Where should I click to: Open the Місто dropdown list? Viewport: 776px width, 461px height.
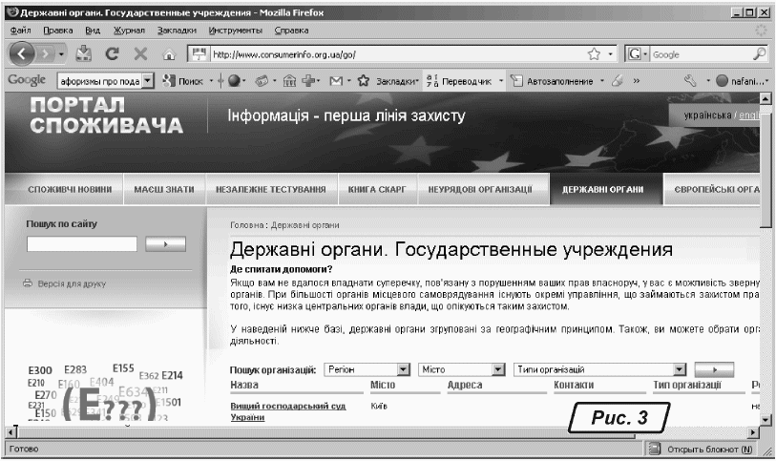(497, 368)
